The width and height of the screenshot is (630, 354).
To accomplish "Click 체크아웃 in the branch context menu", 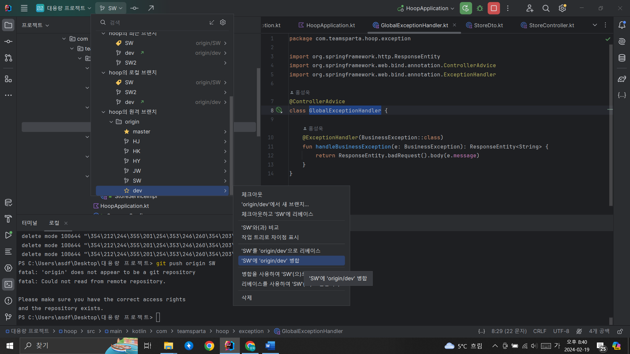I will pyautogui.click(x=252, y=194).
